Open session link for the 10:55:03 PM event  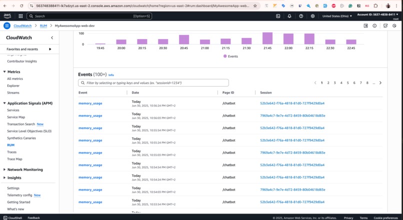click(292, 152)
